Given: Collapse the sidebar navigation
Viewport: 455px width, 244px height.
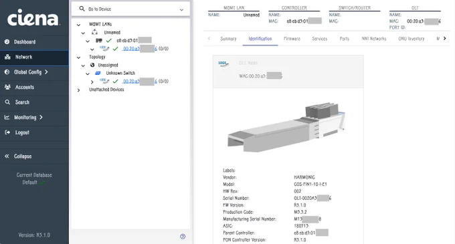Looking at the screenshot, I should (x=34, y=156).
